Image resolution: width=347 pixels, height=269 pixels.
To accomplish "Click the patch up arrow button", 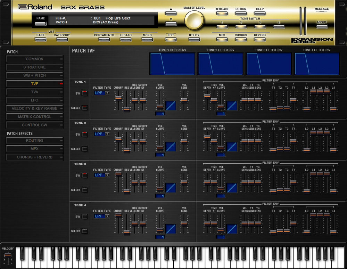I will click(171, 13).
